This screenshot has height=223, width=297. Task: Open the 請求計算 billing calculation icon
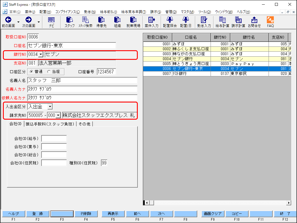click(x=238, y=22)
